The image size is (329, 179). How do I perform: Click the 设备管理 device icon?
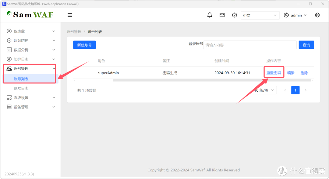[9, 107]
